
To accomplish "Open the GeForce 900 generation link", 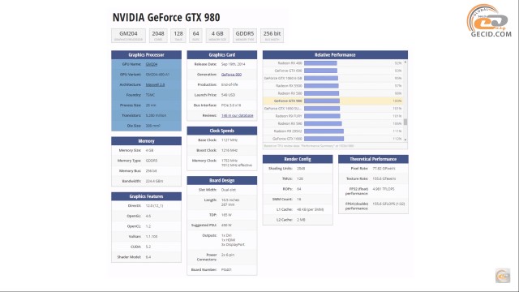I will (x=231, y=75).
